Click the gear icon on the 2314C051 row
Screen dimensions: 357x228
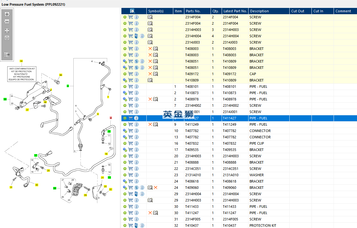coord(125,169)
